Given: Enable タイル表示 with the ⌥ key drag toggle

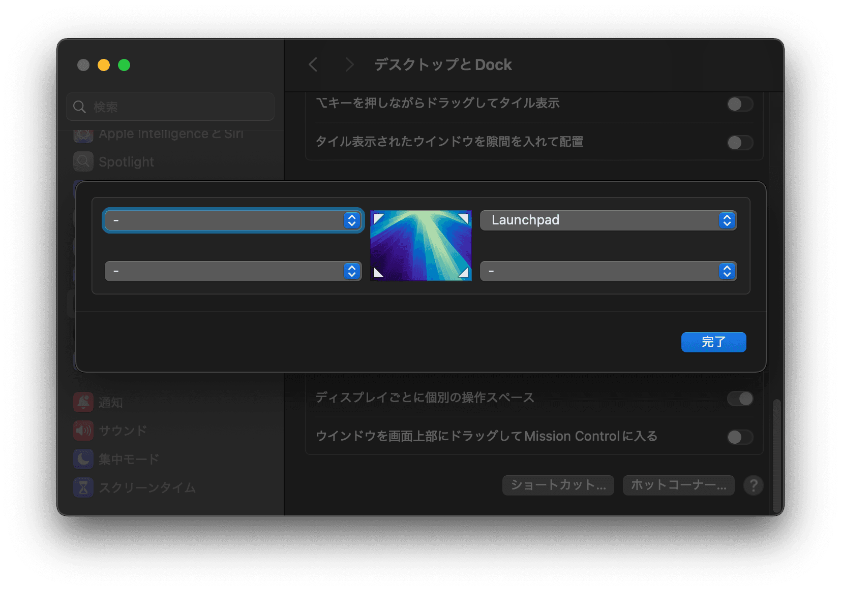Looking at the screenshot, I should click(x=740, y=104).
